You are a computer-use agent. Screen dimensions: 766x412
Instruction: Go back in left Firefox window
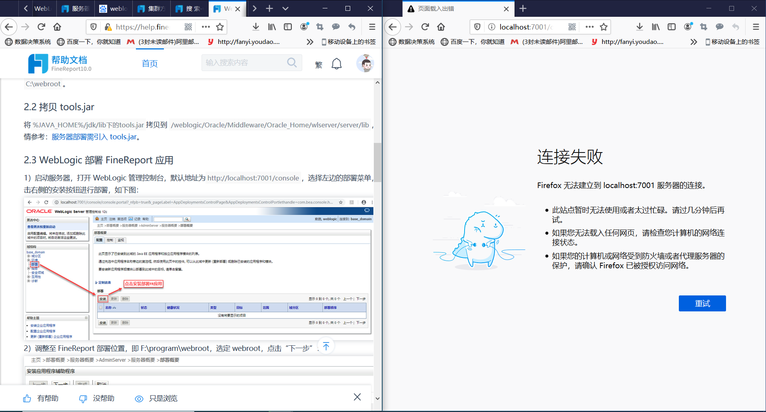(x=9, y=27)
